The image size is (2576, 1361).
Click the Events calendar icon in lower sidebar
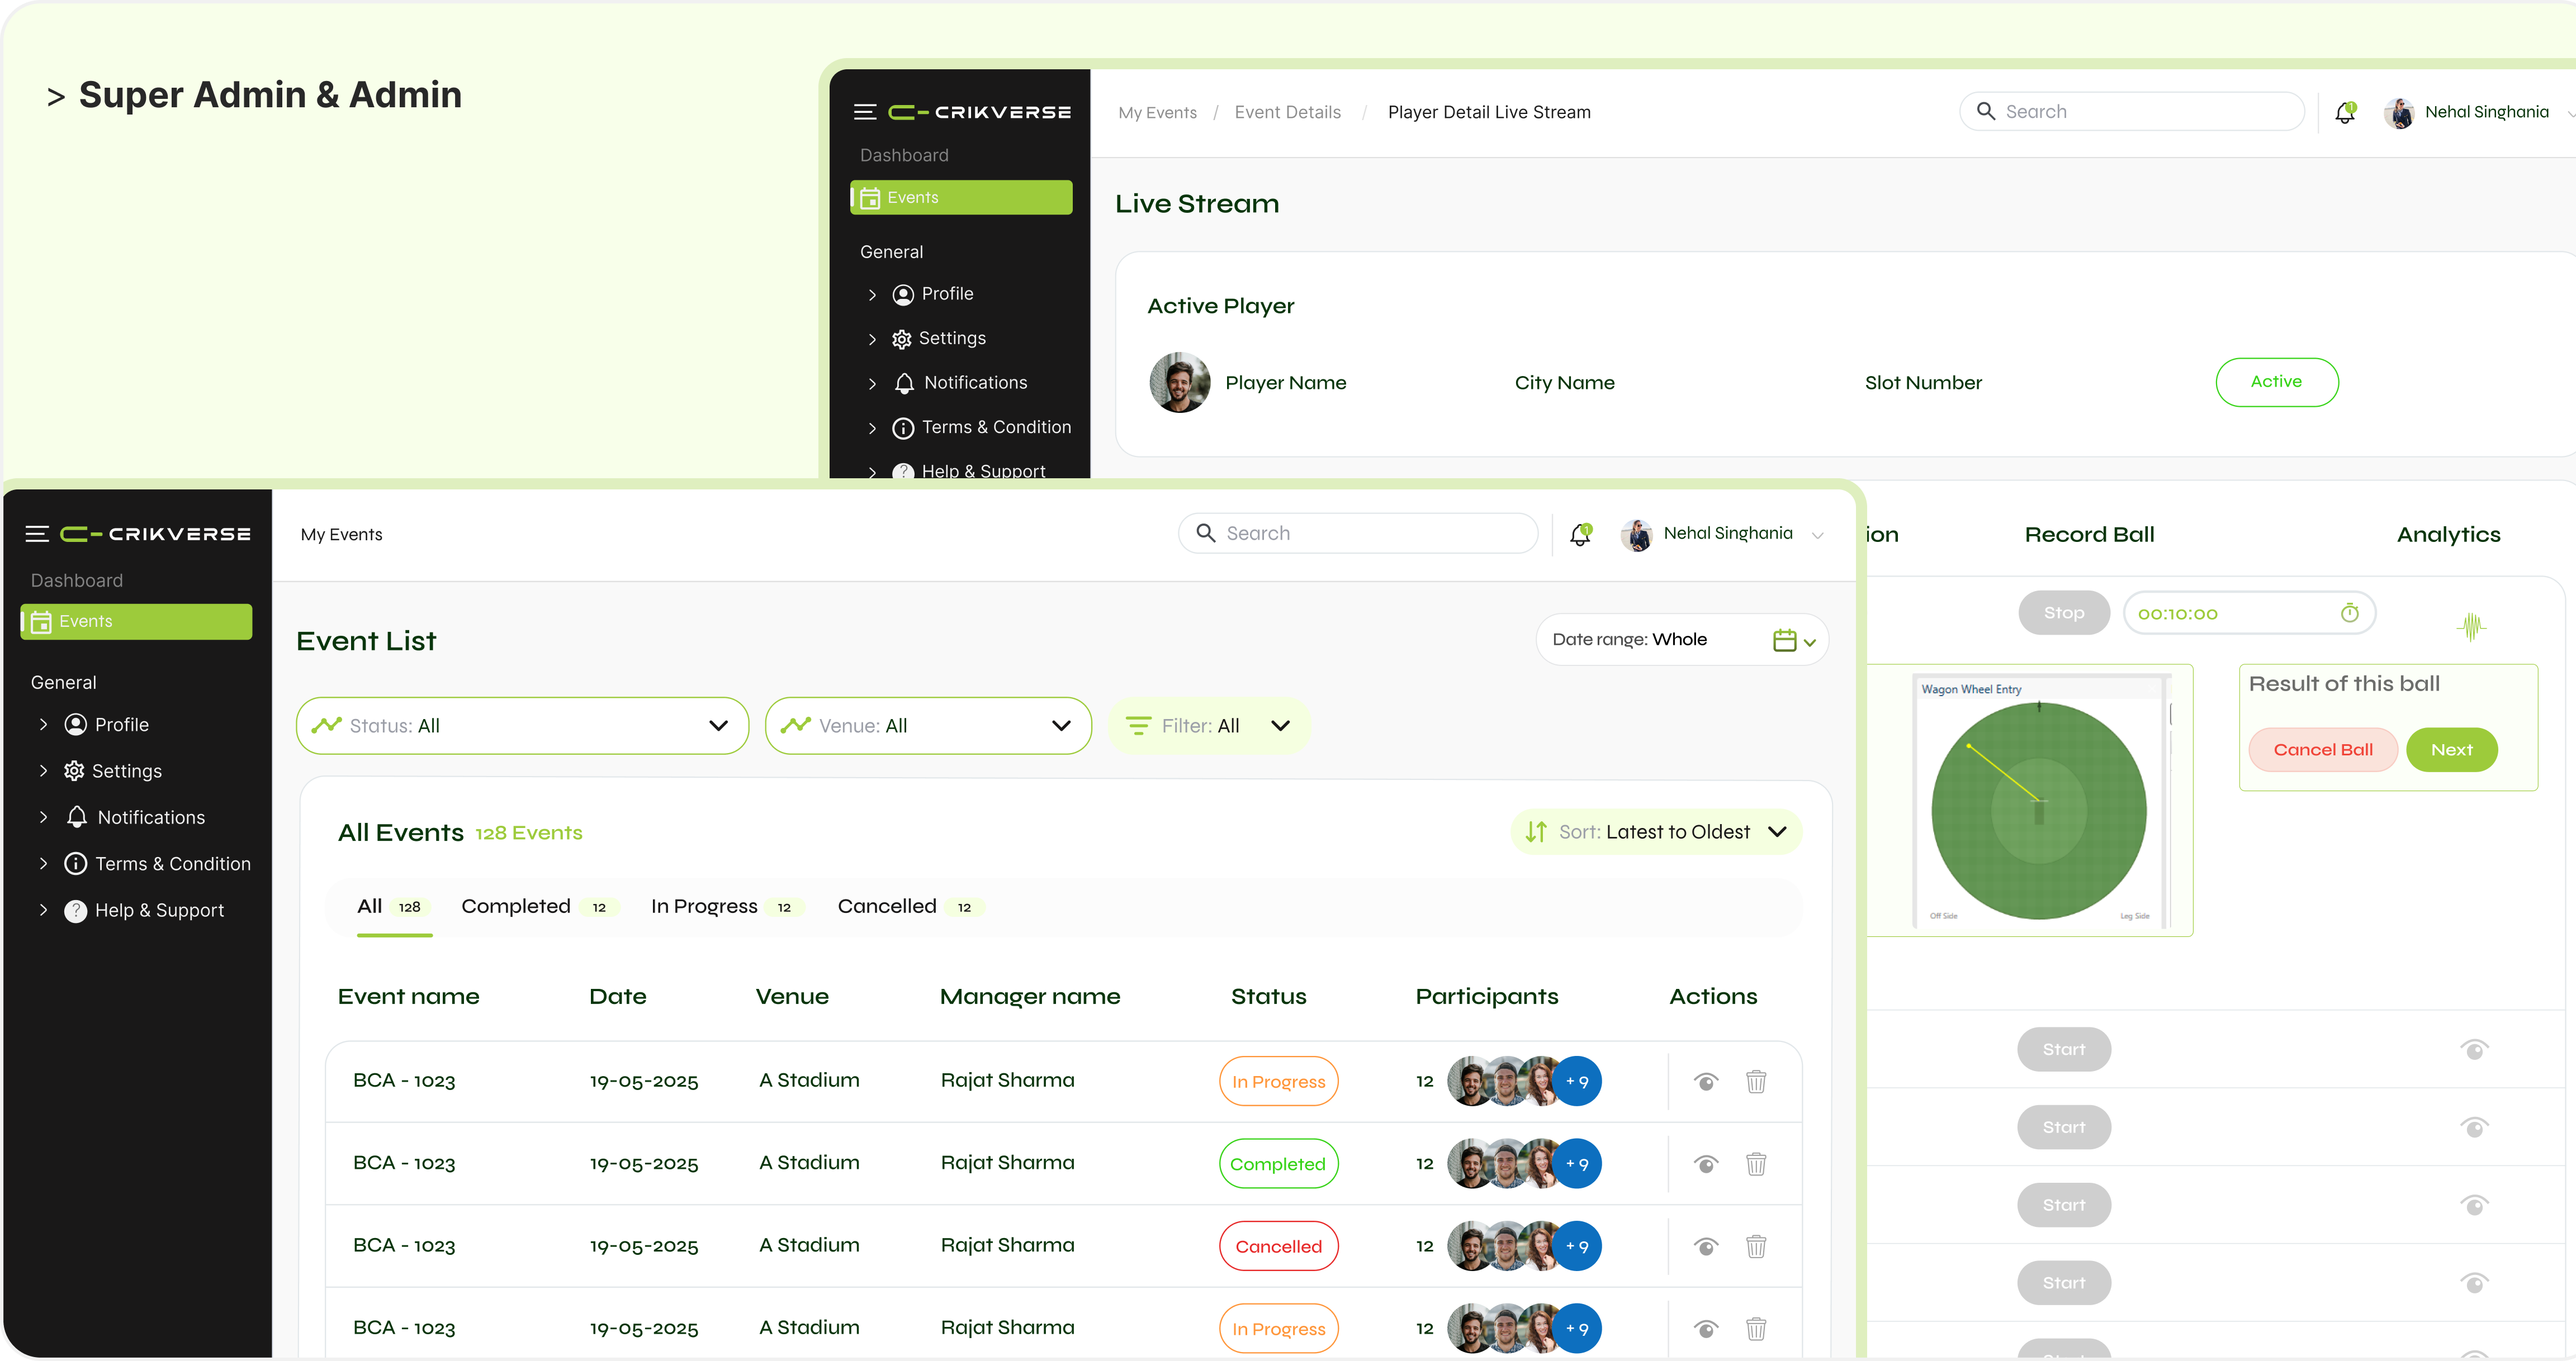point(41,621)
